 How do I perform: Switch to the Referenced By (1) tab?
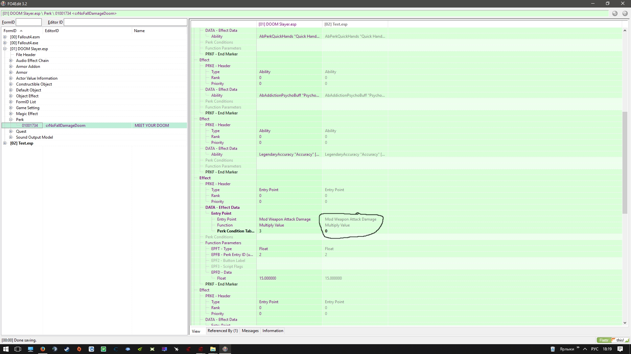222,331
